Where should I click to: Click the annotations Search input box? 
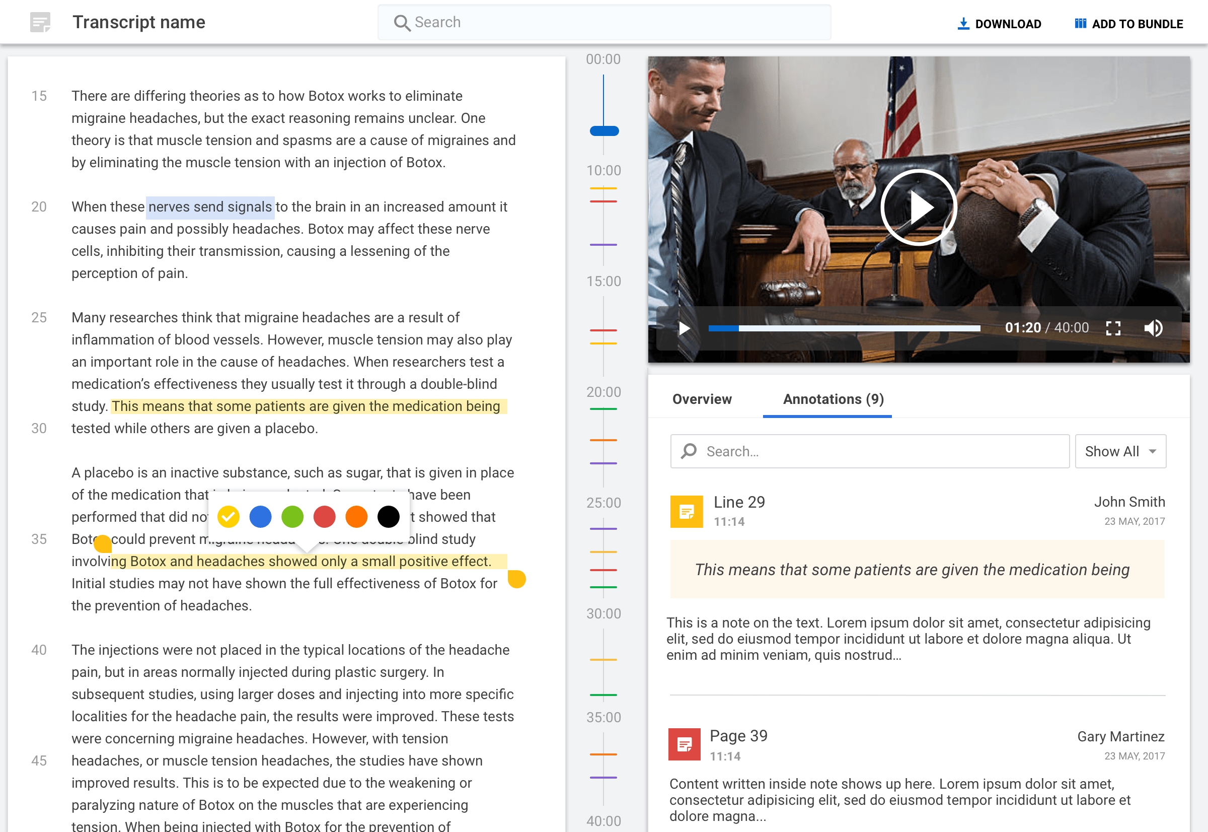(870, 451)
